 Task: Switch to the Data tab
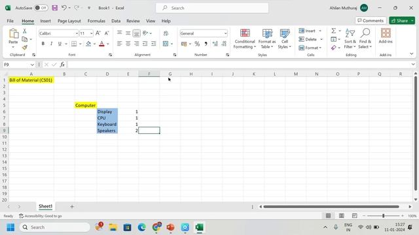click(116, 21)
